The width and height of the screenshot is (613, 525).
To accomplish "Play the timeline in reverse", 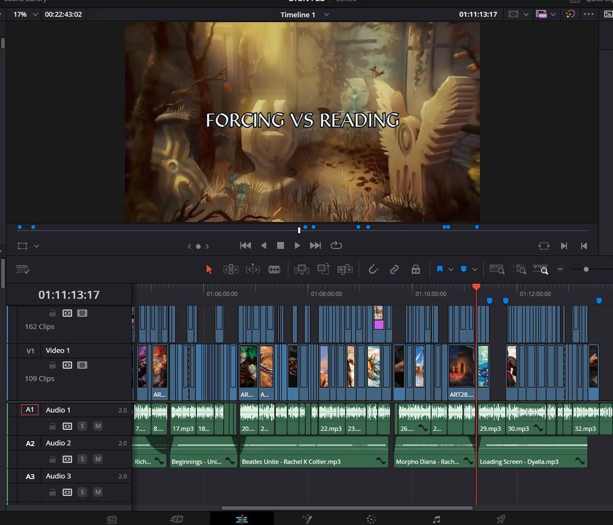I will pos(264,245).
